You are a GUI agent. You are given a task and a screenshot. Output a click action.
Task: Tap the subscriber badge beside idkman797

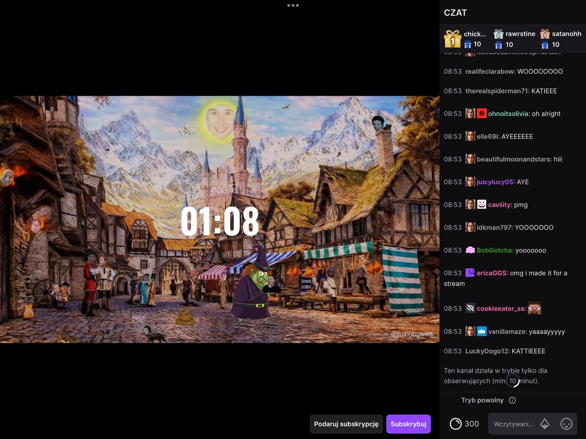470,227
